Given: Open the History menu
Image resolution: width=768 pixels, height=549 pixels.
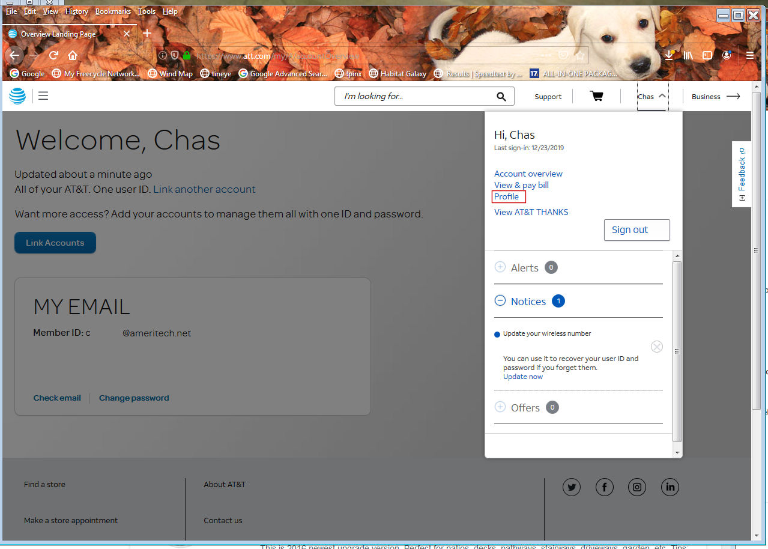Looking at the screenshot, I should point(77,11).
